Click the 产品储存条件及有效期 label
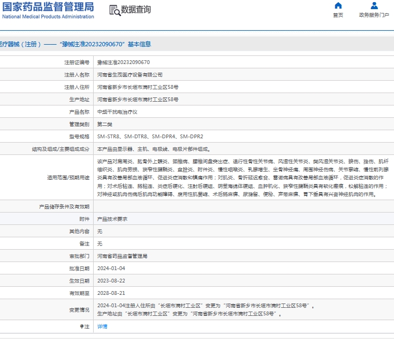Image resolution: width=394 pixels, height=339 pixels. coord(64,207)
